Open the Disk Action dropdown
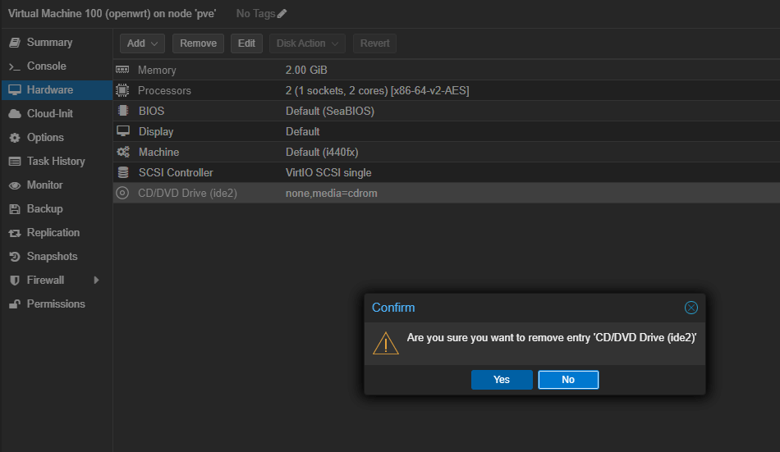 coord(308,43)
